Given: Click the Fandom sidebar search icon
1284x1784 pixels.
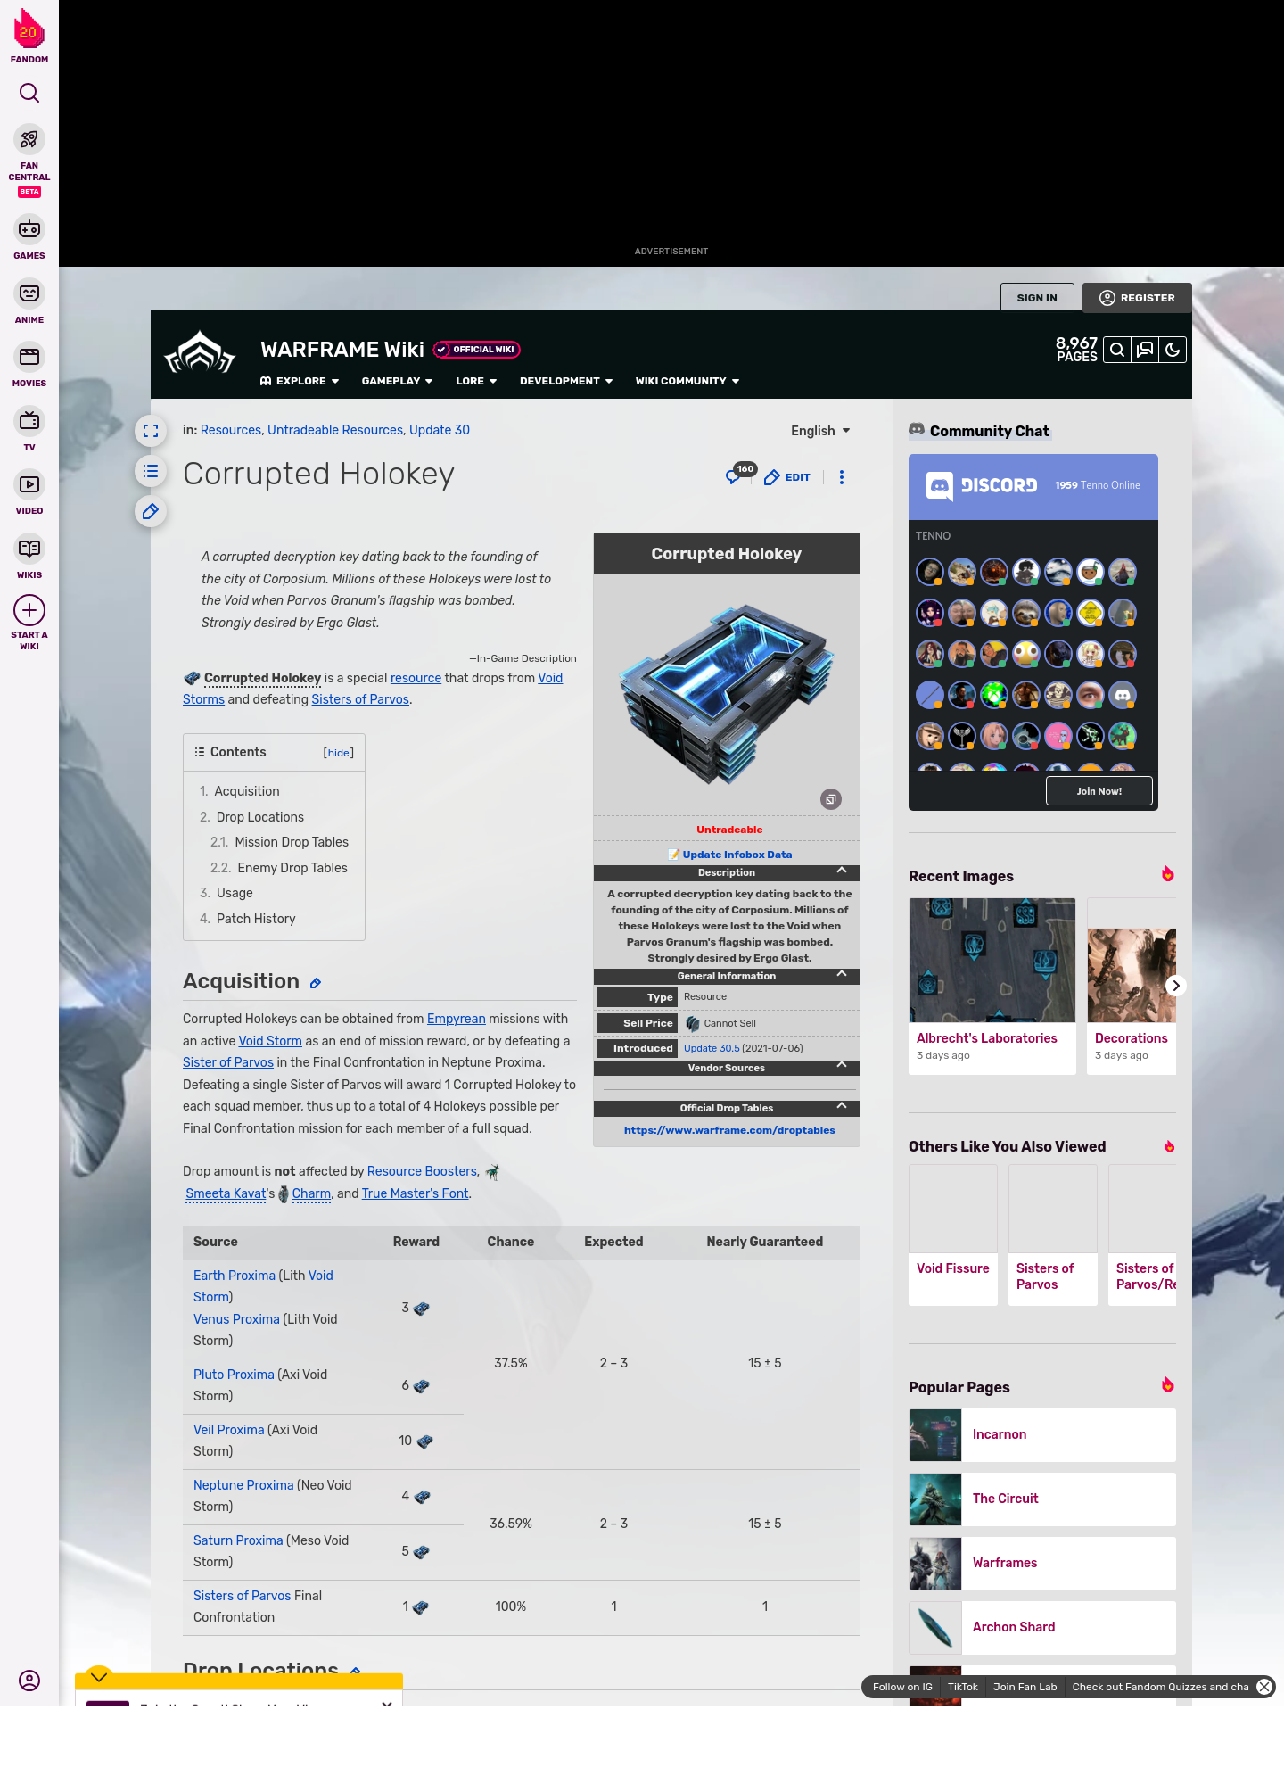Looking at the screenshot, I should 29,93.
